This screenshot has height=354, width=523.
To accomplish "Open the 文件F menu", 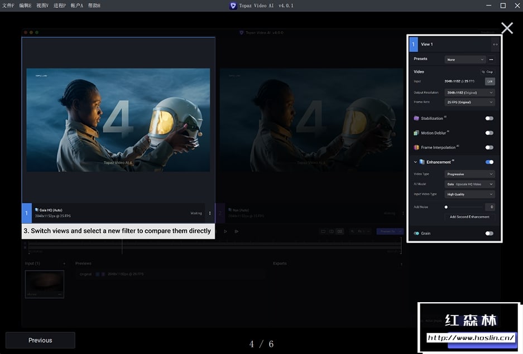I will [x=8, y=6].
